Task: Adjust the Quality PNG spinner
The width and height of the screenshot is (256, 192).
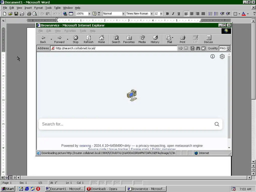Action: point(228,48)
